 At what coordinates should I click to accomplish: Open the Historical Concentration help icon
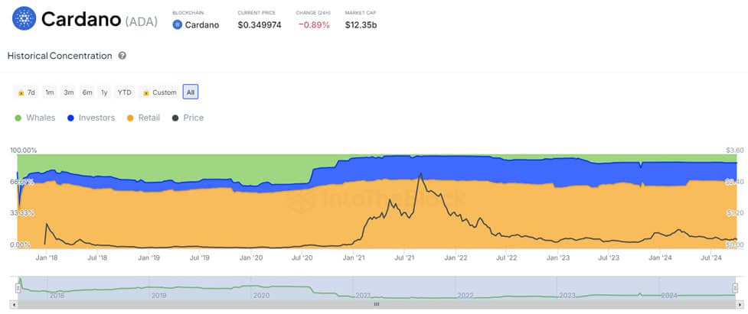(122, 56)
